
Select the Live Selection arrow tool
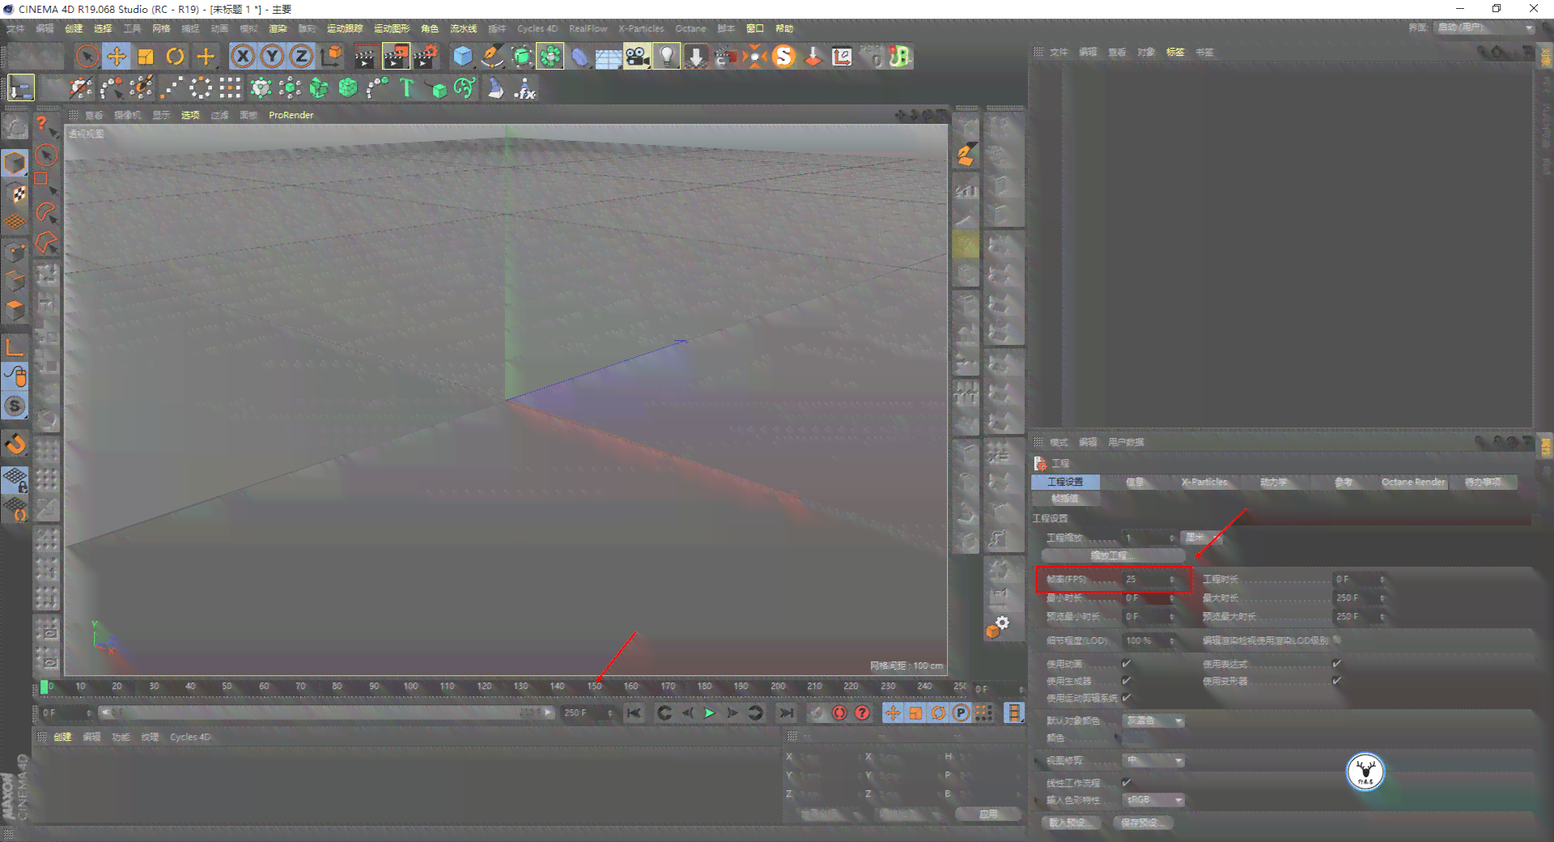[x=87, y=56]
